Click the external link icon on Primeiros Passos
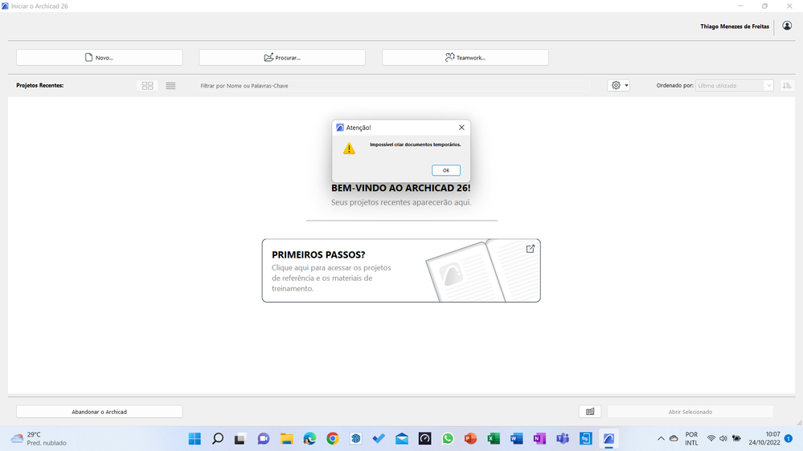Screen dimensions: 803x451 coord(530,249)
